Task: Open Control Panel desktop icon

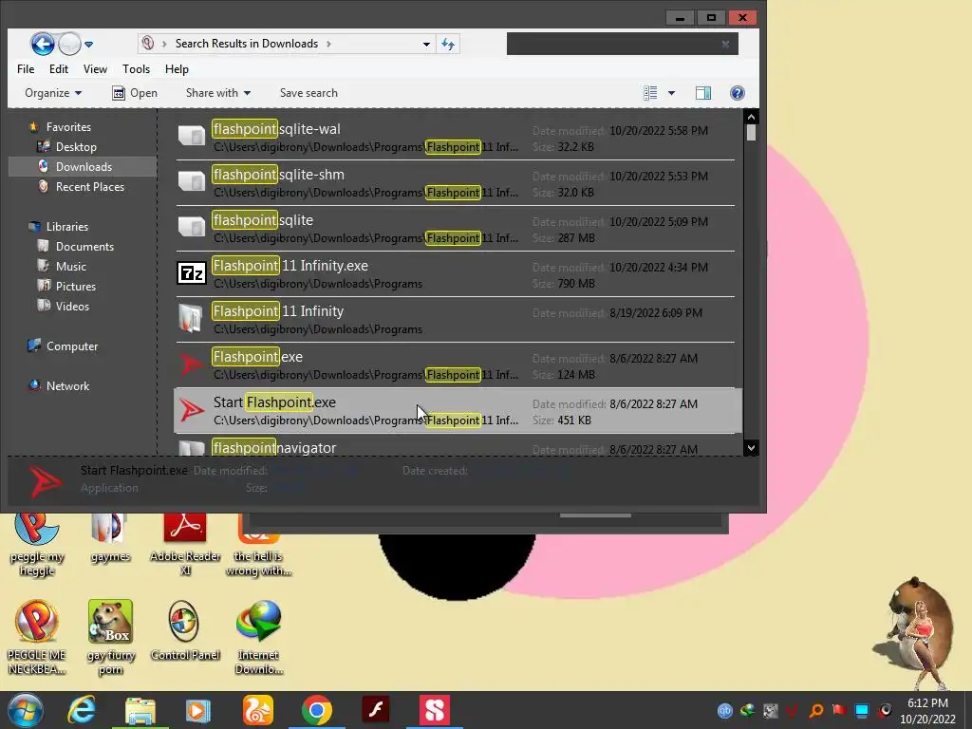Action: pyautogui.click(x=185, y=630)
